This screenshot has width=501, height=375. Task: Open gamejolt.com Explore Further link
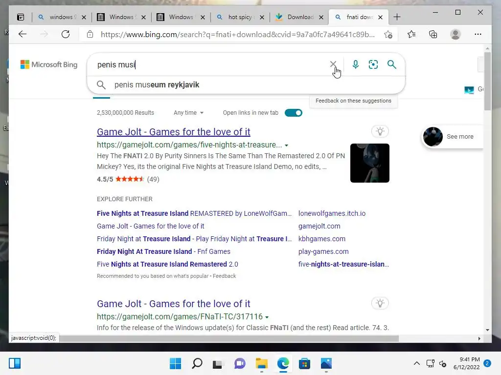pyautogui.click(x=319, y=226)
